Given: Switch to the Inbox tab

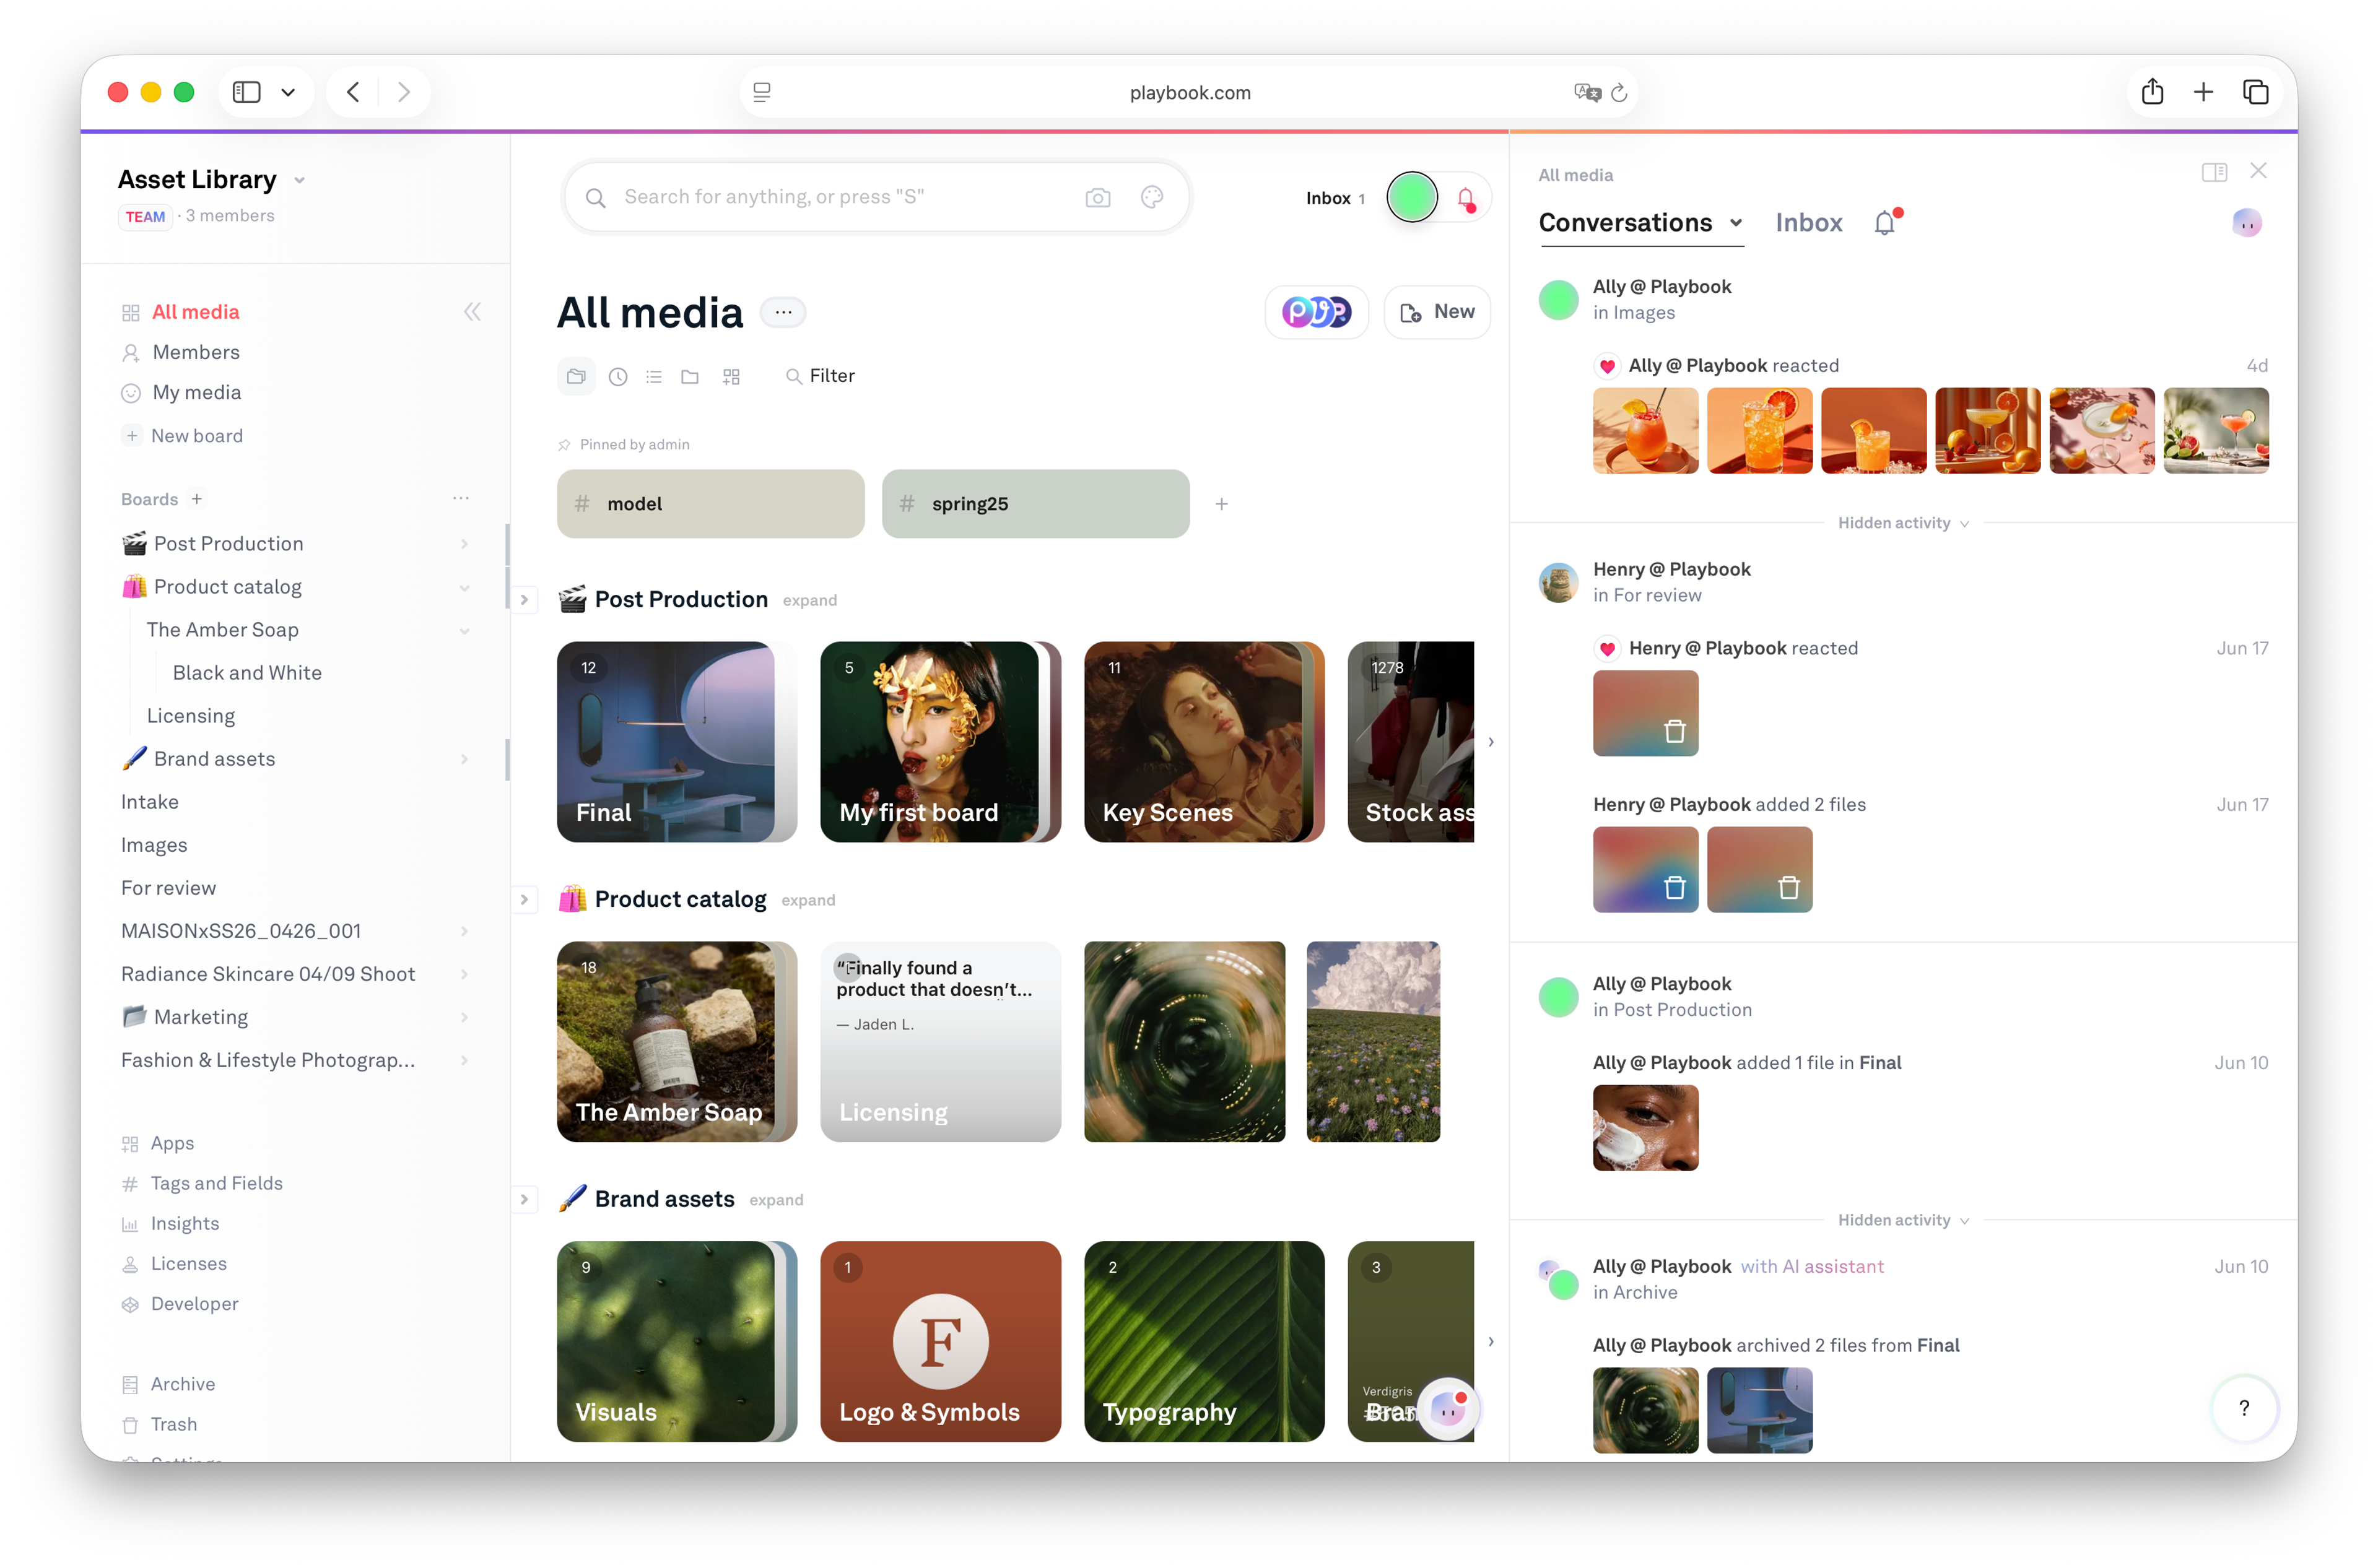Looking at the screenshot, I should 1808,222.
